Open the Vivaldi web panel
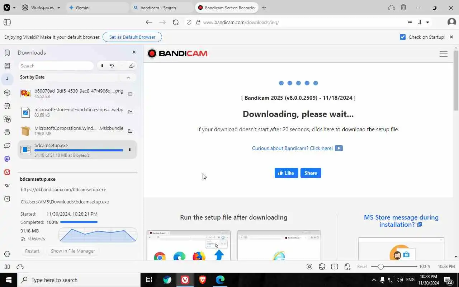 coord(7,172)
